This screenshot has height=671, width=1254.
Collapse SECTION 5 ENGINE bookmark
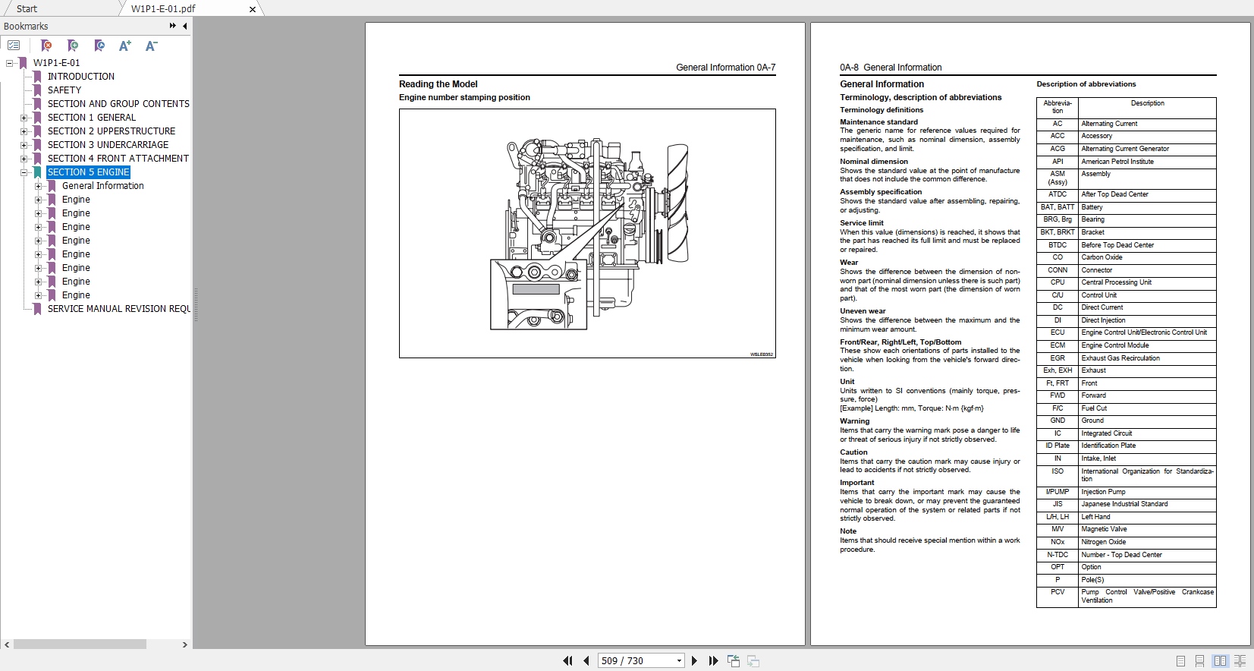click(x=24, y=172)
